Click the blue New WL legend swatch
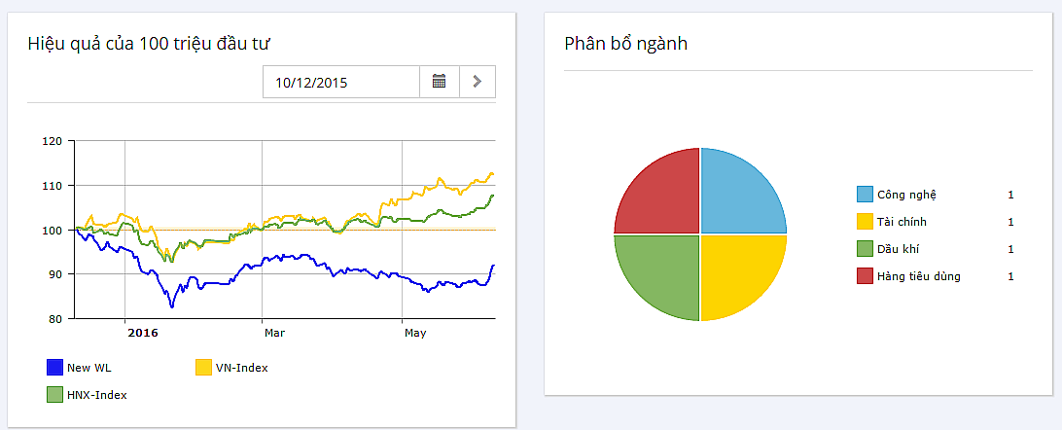 [55, 368]
